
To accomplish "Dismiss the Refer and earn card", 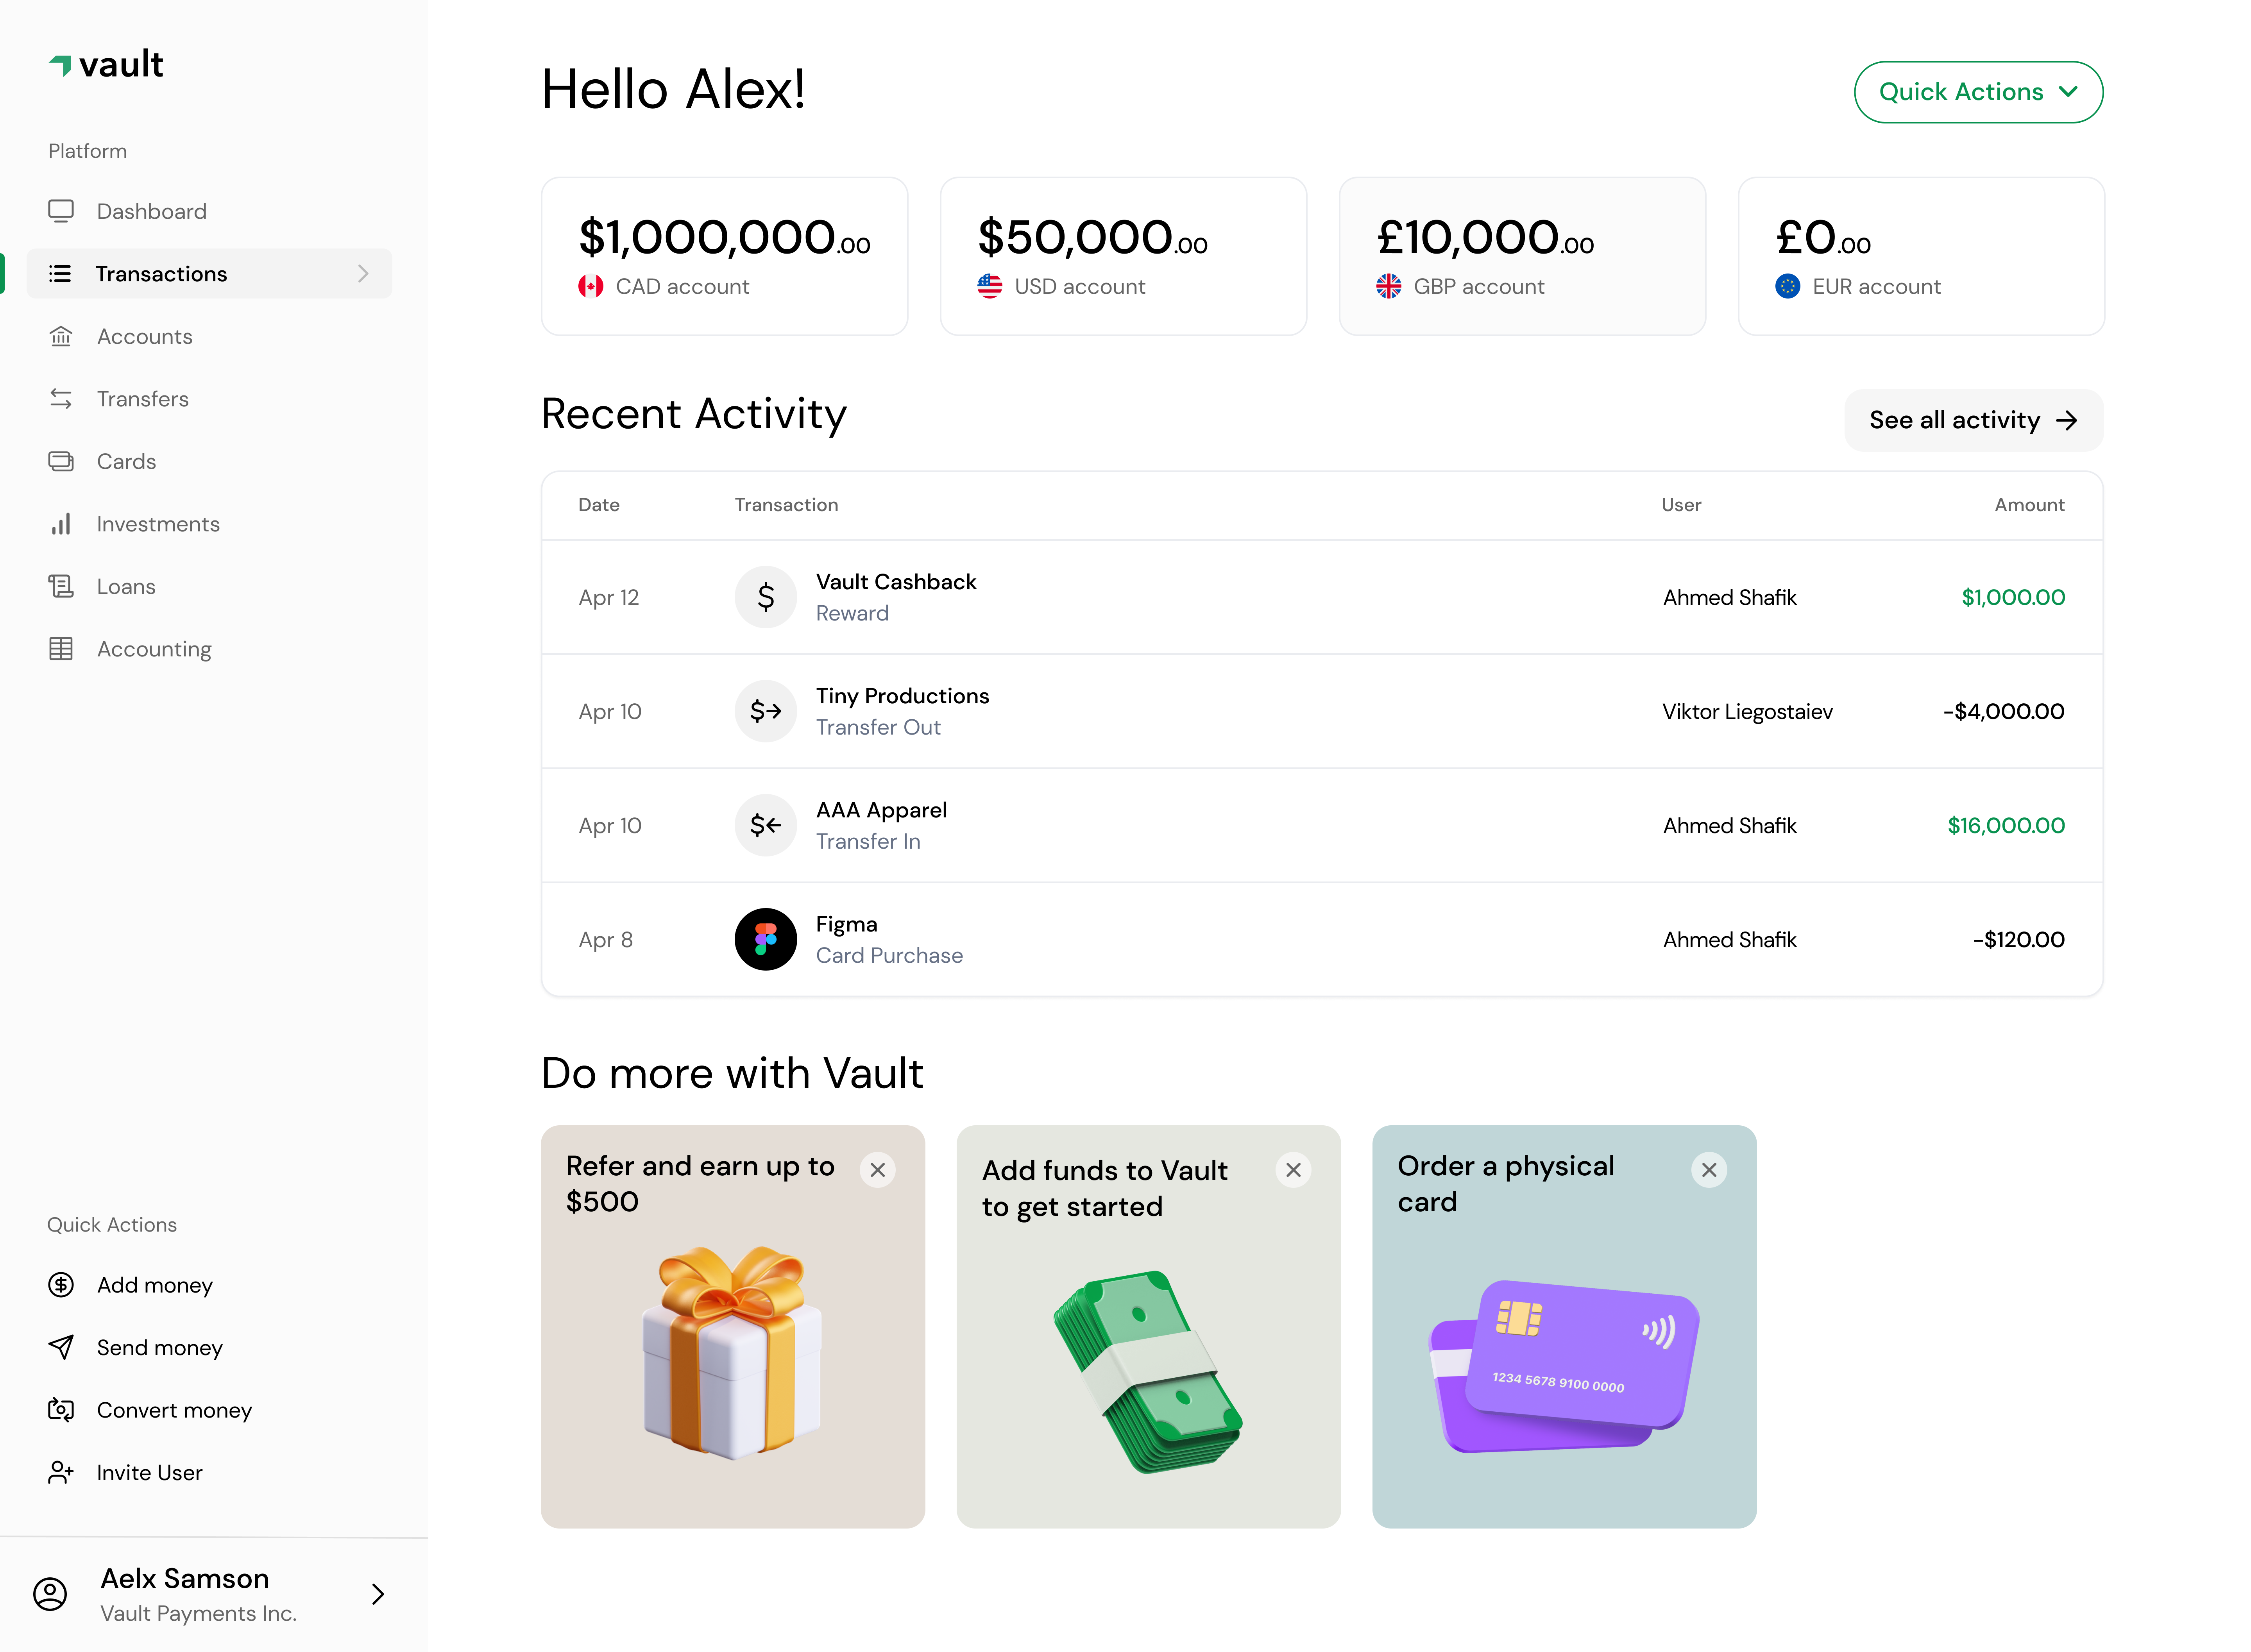I will tap(878, 1170).
